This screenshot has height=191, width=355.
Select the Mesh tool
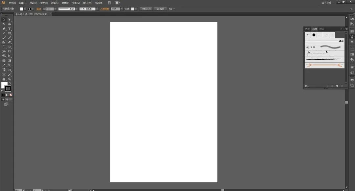4,61
